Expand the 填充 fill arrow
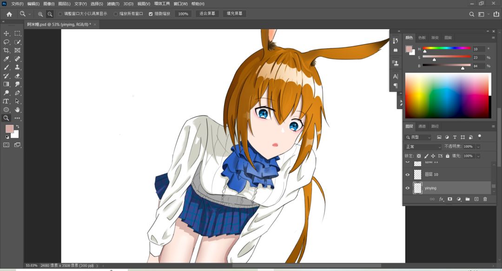Image resolution: width=502 pixels, height=271 pixels. 478,156
